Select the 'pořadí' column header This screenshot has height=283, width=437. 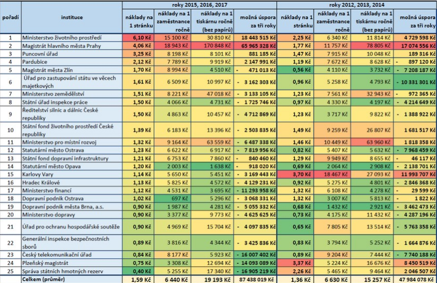pos(11,18)
